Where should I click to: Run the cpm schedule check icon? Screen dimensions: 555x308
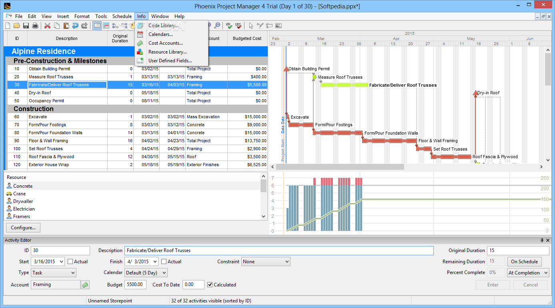238,26
